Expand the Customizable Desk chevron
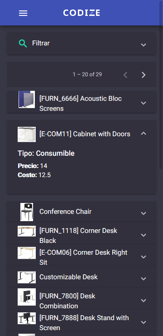163x336 pixels. point(144,279)
